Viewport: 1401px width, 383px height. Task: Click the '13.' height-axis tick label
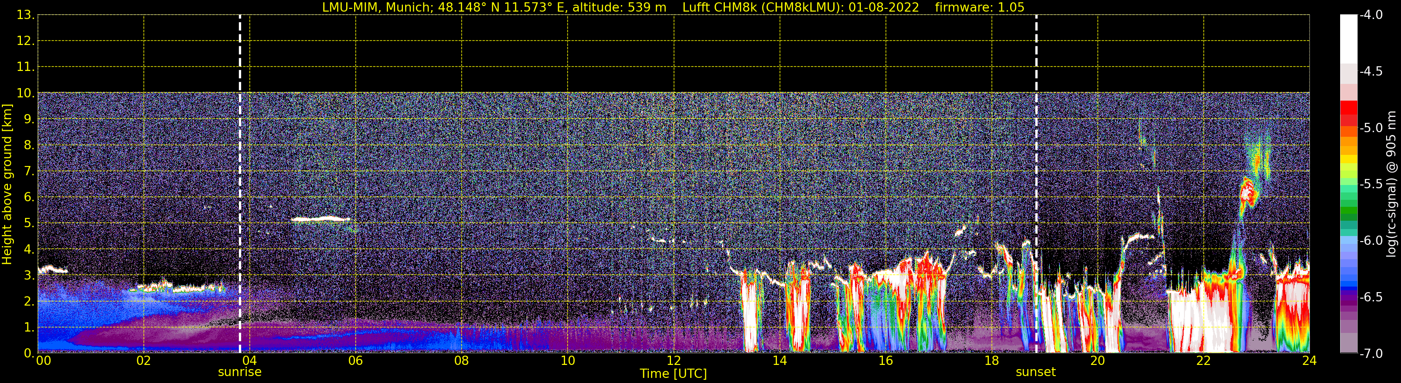click(26, 15)
